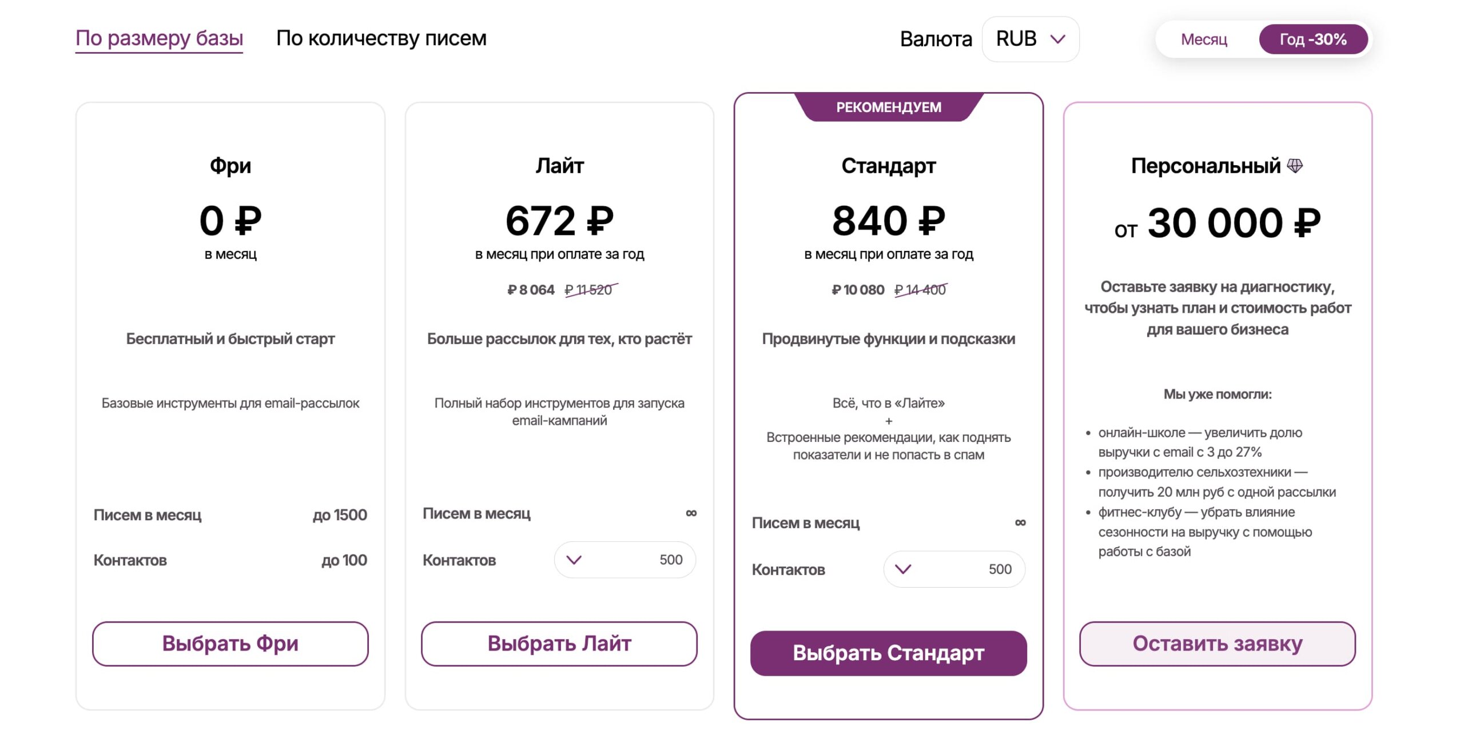Open the По размеру базы tab
The width and height of the screenshot is (1464, 746).
pos(160,38)
